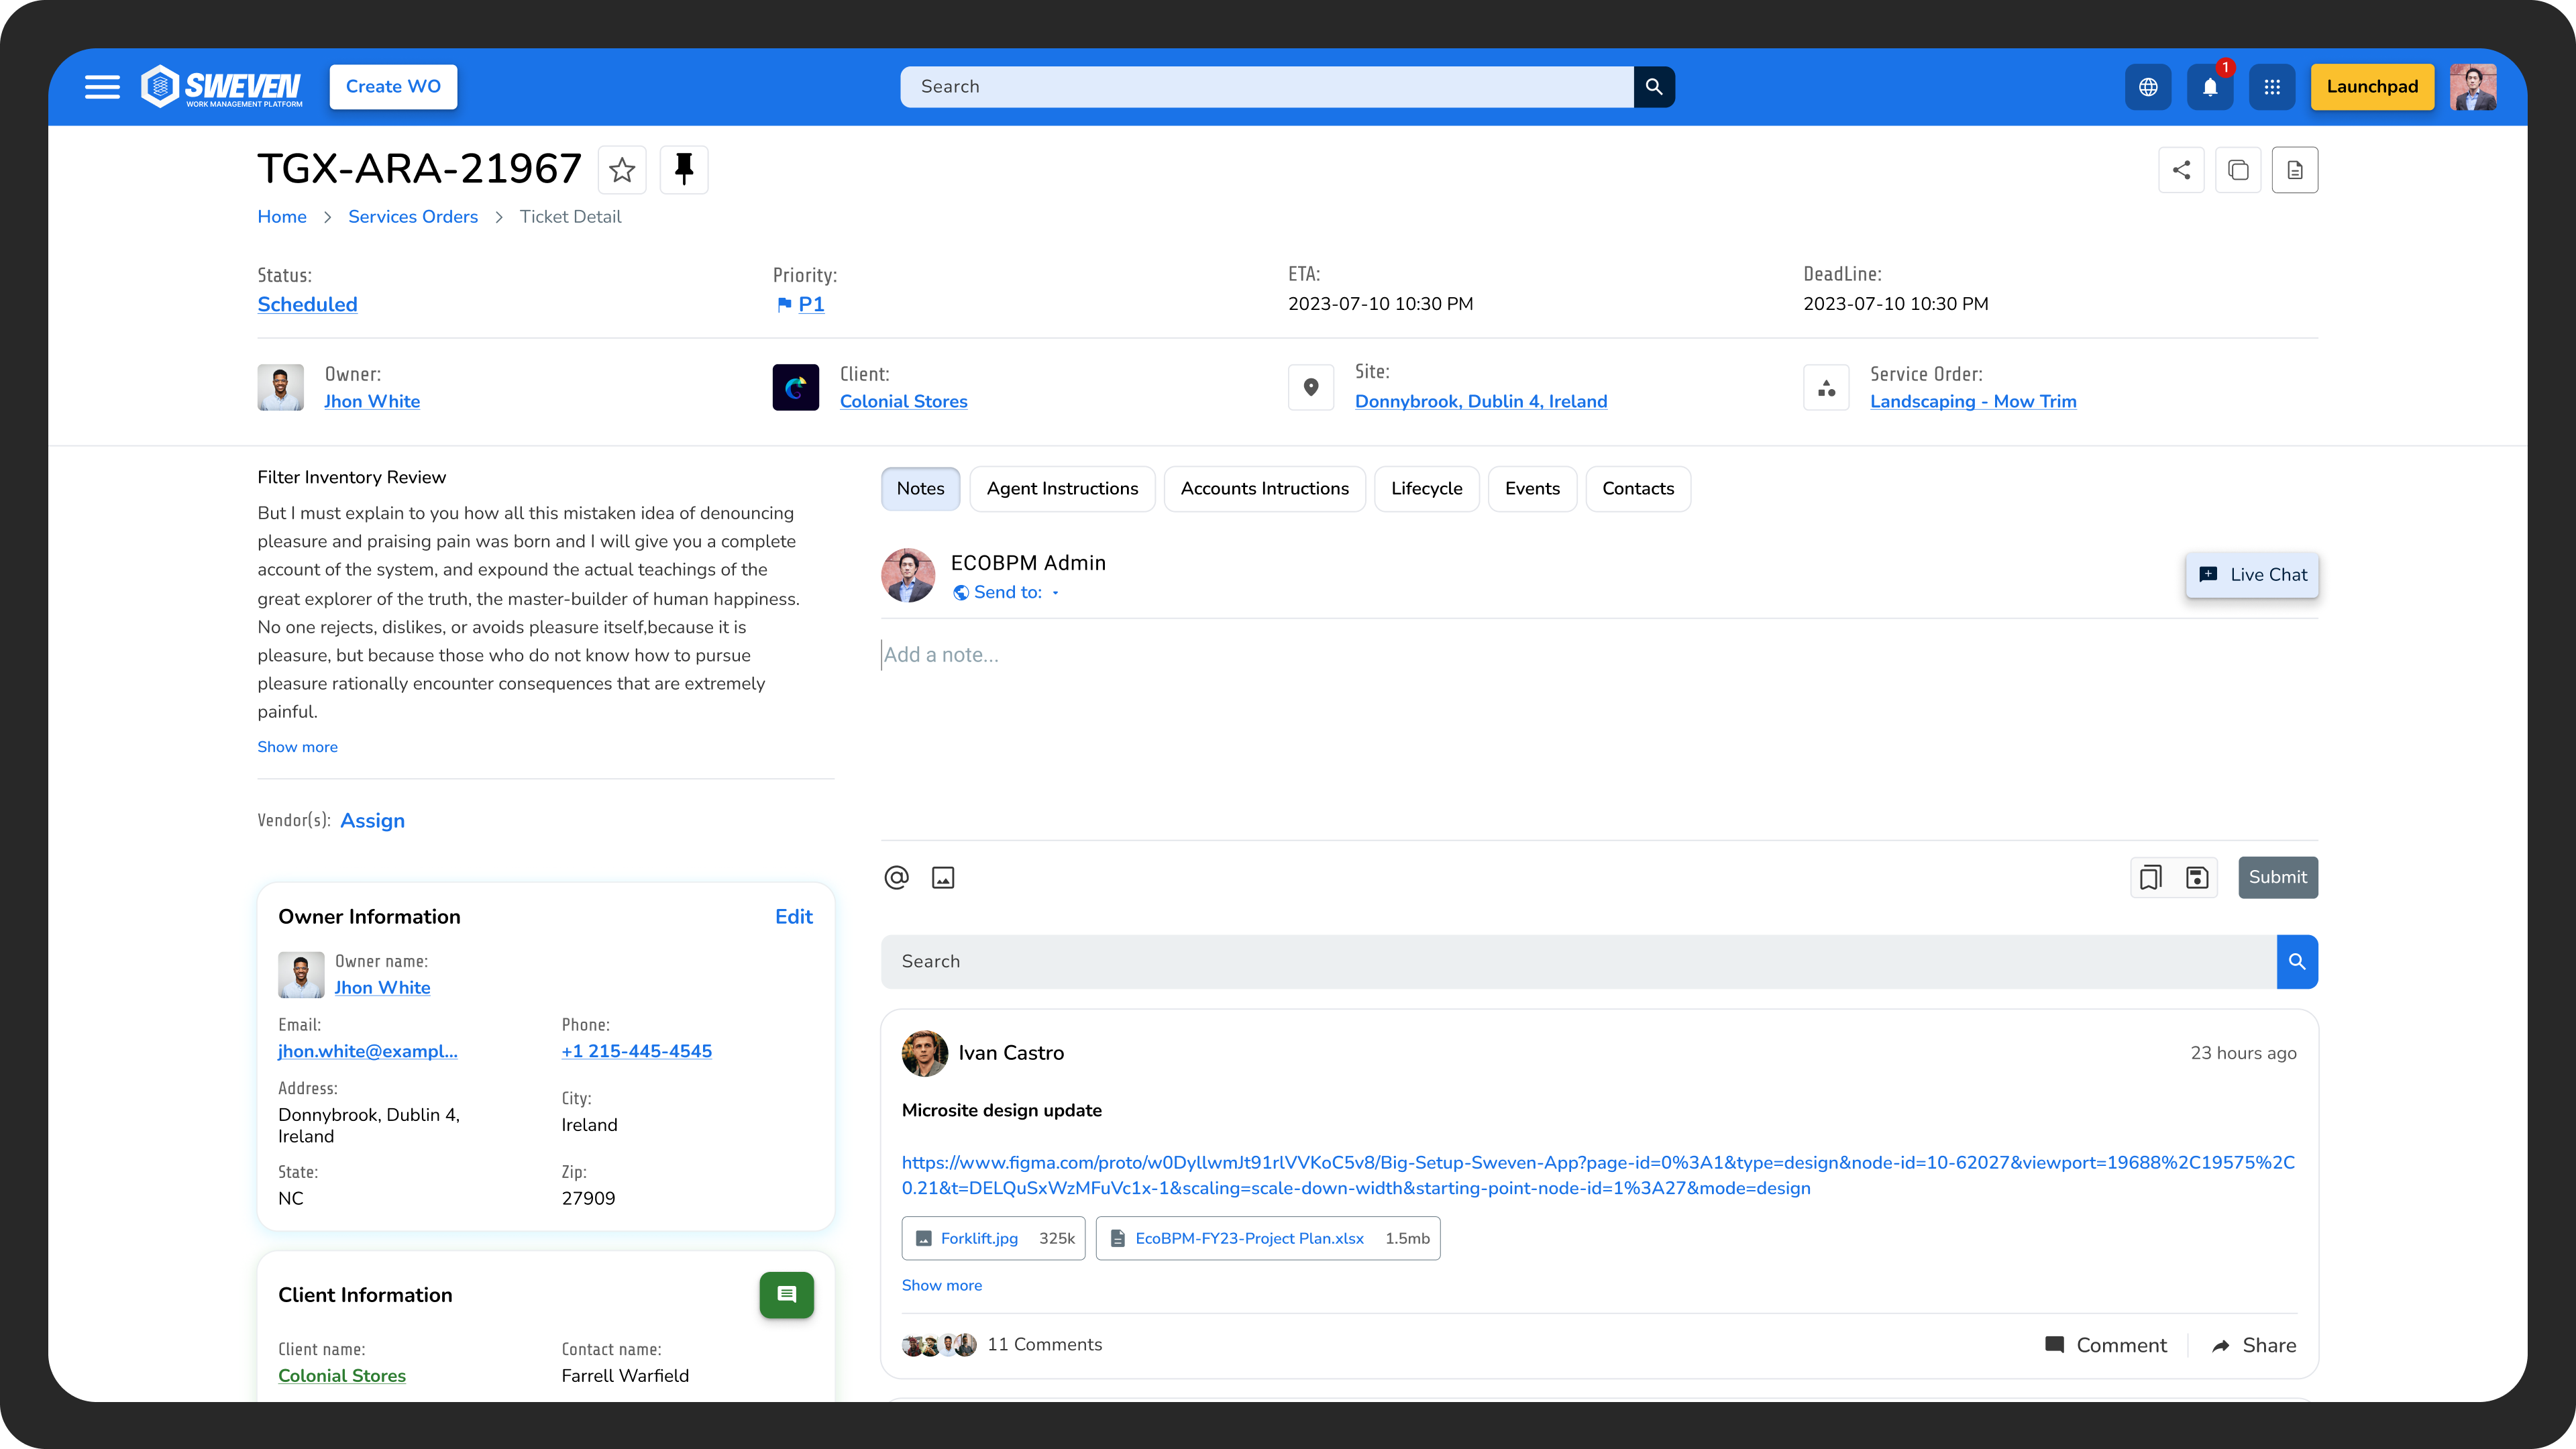Expand Ivan Castro note Show more
This screenshot has width=2576, height=1449.
click(941, 1286)
